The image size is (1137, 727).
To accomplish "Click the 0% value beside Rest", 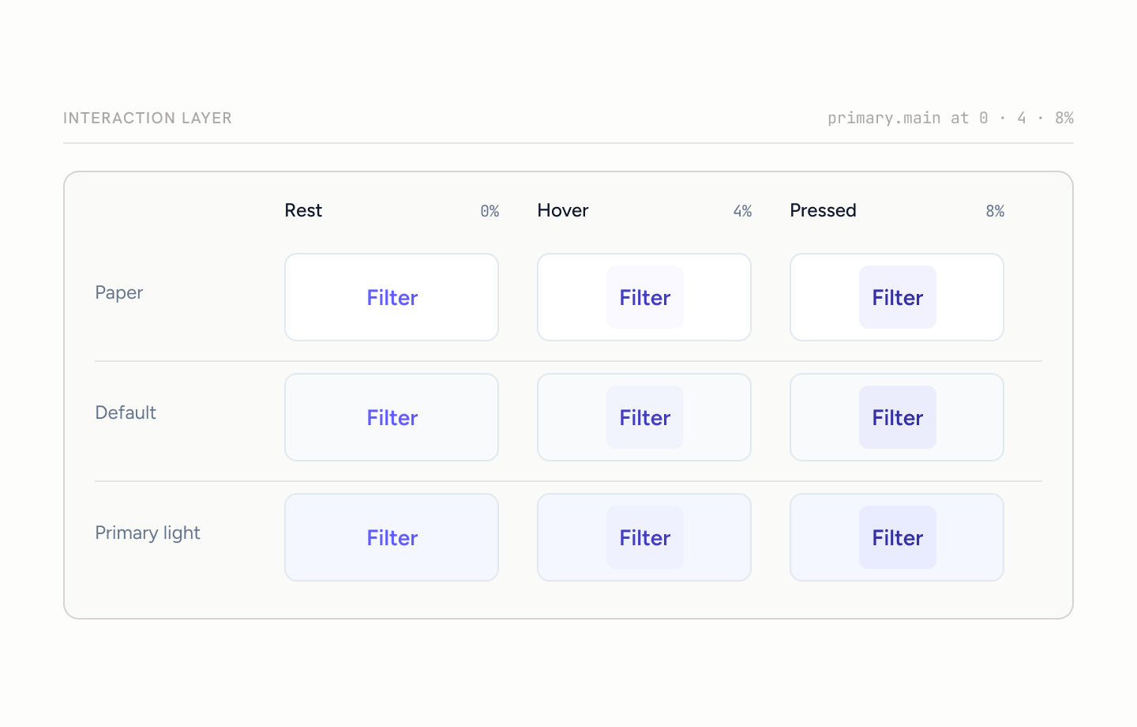I will pos(490,211).
